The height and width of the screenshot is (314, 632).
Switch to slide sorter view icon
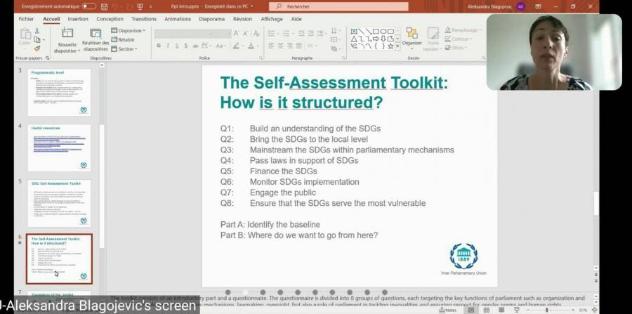(486, 310)
